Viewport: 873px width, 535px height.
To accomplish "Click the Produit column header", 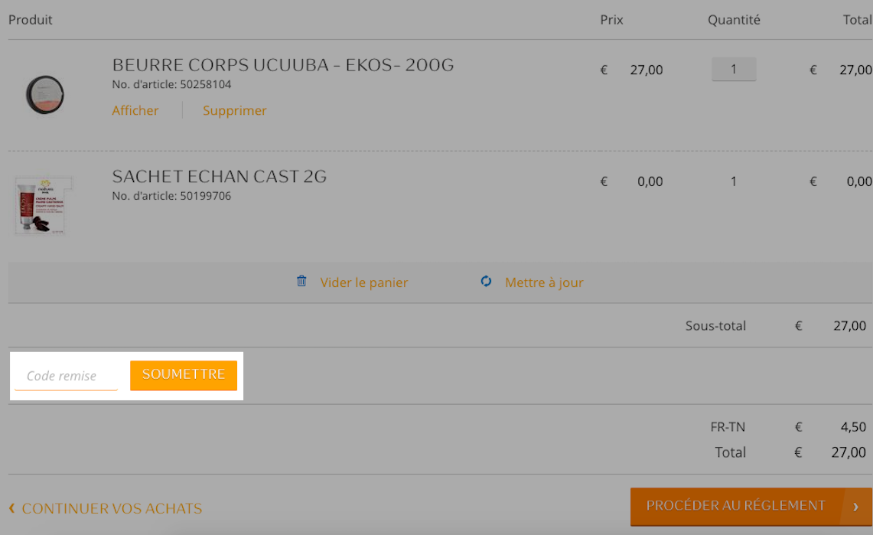I will click(30, 19).
